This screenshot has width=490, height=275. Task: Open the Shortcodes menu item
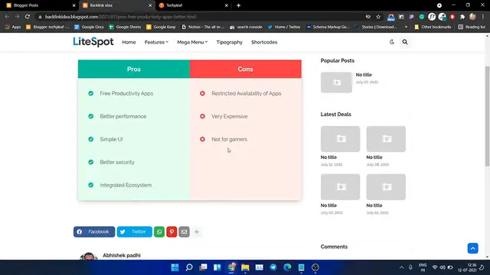264,42
